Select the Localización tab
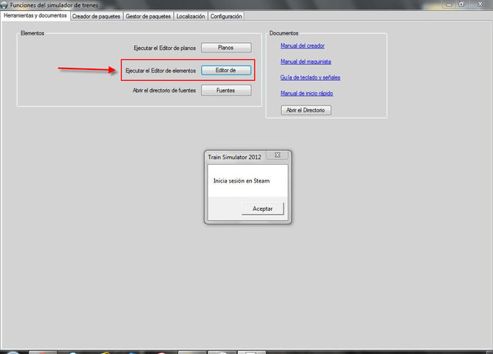 click(190, 15)
